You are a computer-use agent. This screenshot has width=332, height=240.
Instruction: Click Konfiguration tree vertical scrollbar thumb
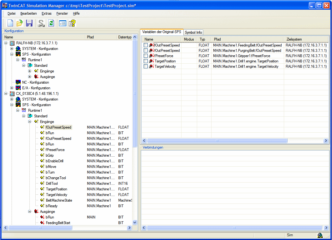click(x=135, y=93)
